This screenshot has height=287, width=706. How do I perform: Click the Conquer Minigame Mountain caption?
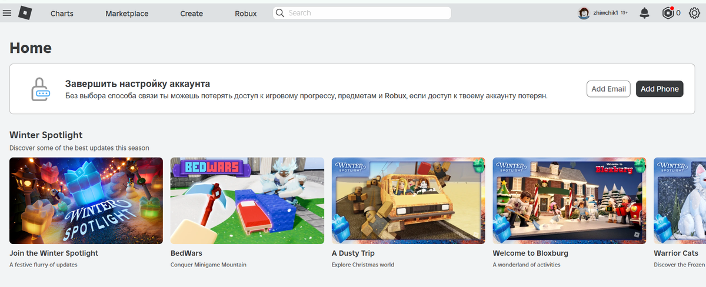(208, 265)
